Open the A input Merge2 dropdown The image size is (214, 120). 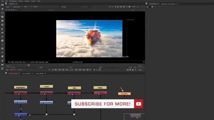point(65,7)
